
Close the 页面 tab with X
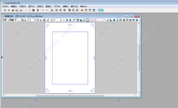15,20
